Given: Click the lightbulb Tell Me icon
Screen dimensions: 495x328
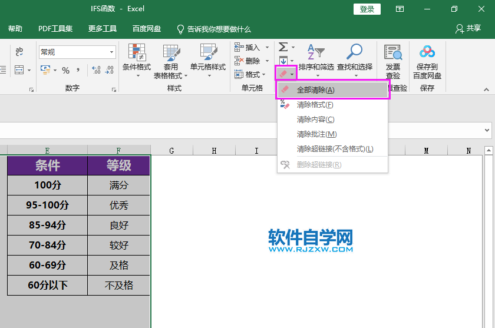Looking at the screenshot, I should click(180, 29).
